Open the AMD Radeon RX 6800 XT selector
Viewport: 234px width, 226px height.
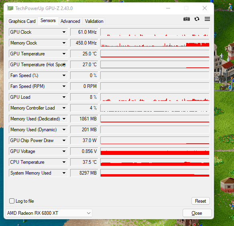(x=49, y=213)
